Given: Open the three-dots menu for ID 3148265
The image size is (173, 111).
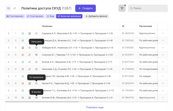Looking at the screenshot, I should click(x=163, y=69).
